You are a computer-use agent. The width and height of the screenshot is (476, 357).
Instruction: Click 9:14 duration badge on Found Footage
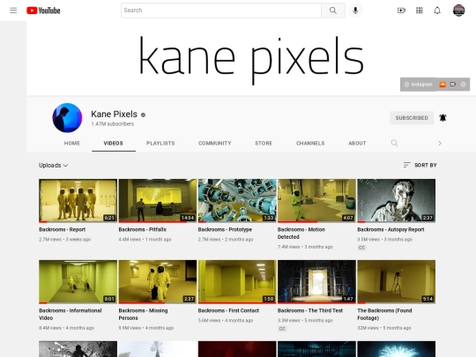pyautogui.click(x=428, y=299)
